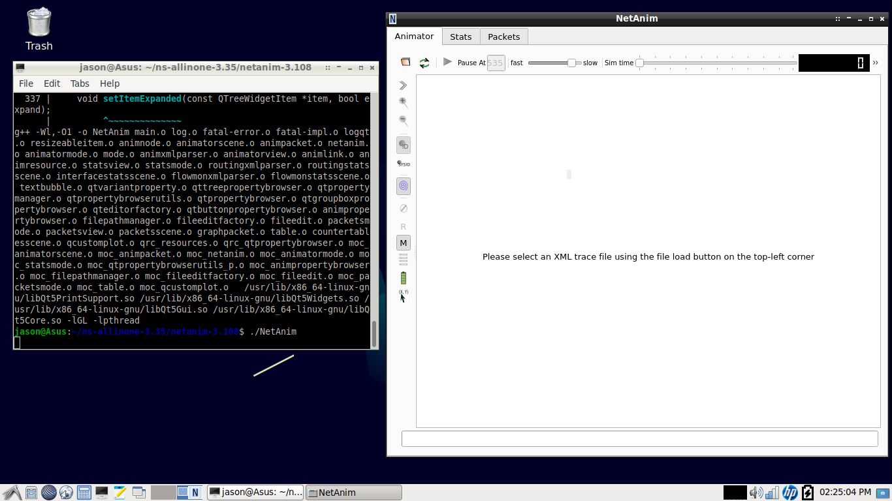Click the XML trace file instruction text
The height and width of the screenshot is (501, 892).
coord(648,256)
